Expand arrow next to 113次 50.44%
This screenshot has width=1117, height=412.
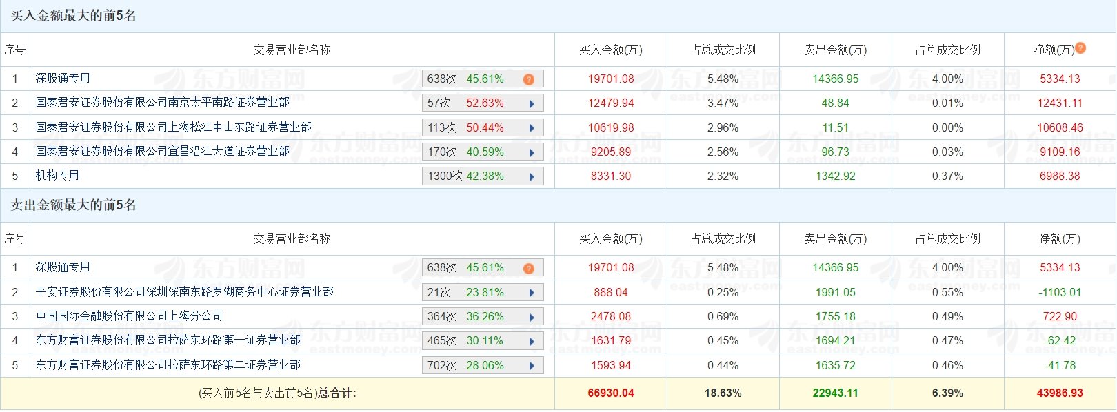tap(532, 128)
